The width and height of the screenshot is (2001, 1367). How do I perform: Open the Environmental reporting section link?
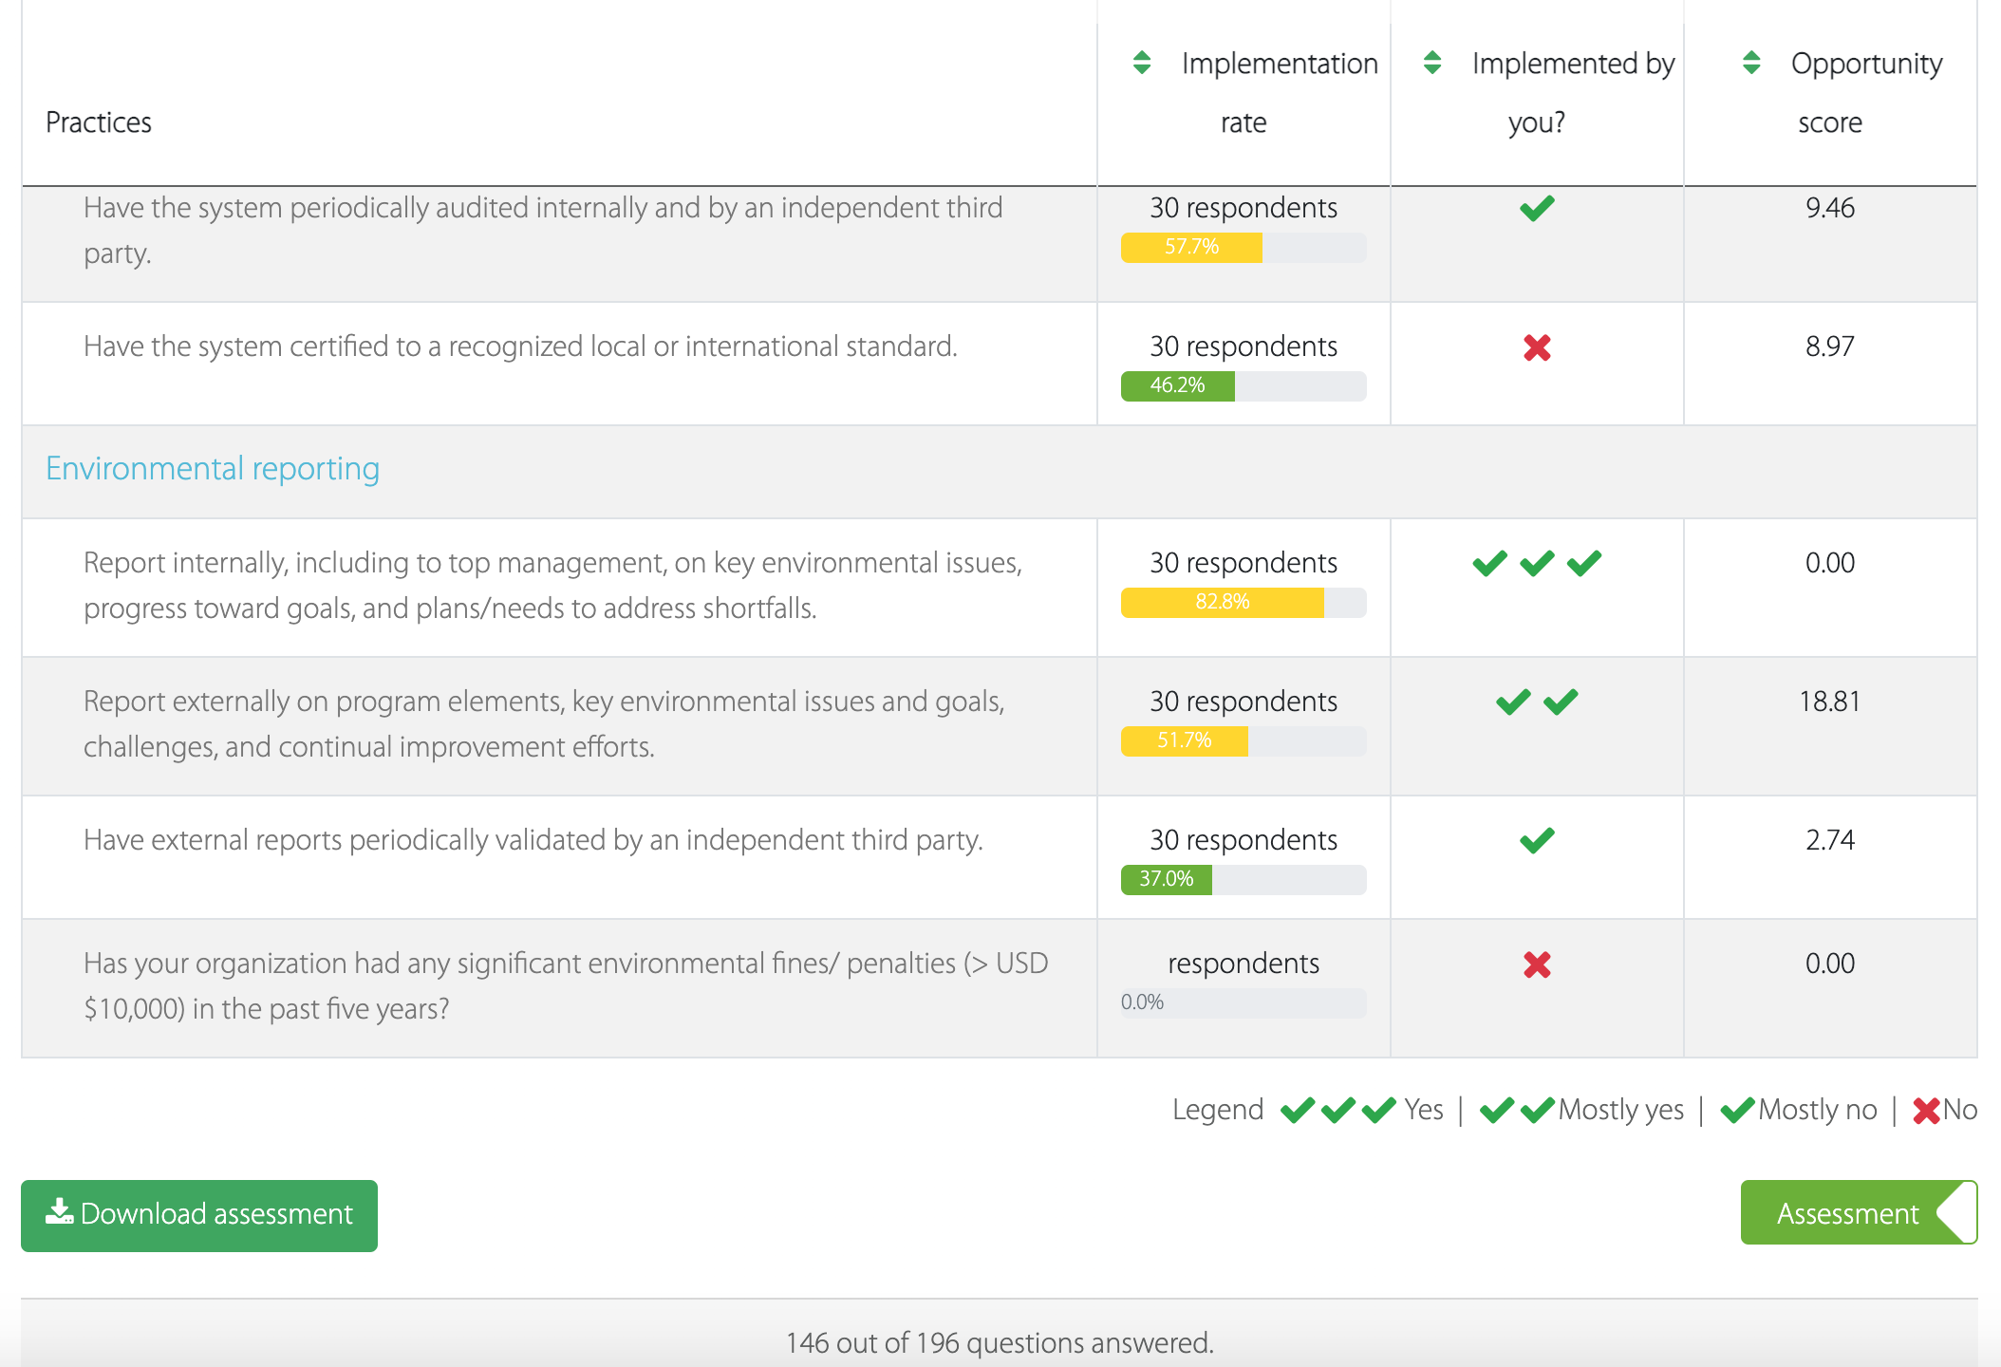click(x=213, y=469)
